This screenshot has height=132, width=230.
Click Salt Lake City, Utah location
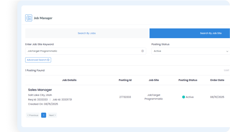(40, 95)
